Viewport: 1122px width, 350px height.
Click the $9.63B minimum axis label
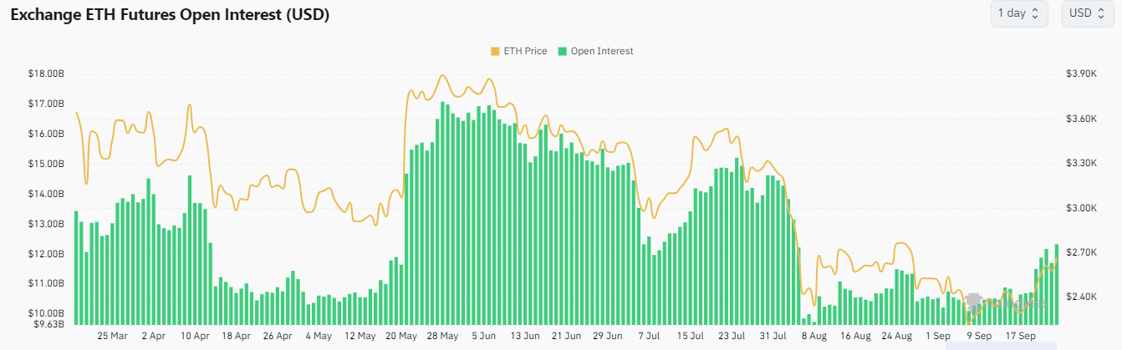click(48, 323)
